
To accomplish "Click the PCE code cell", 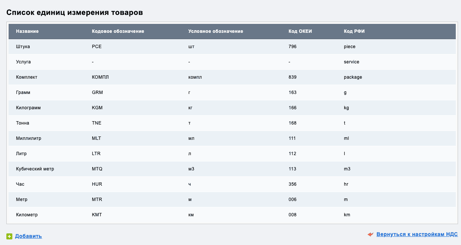I will 96,47.
